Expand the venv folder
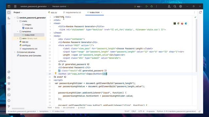 17,38
